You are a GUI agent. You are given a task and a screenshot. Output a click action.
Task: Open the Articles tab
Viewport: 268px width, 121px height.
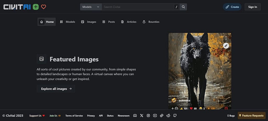[129, 22]
